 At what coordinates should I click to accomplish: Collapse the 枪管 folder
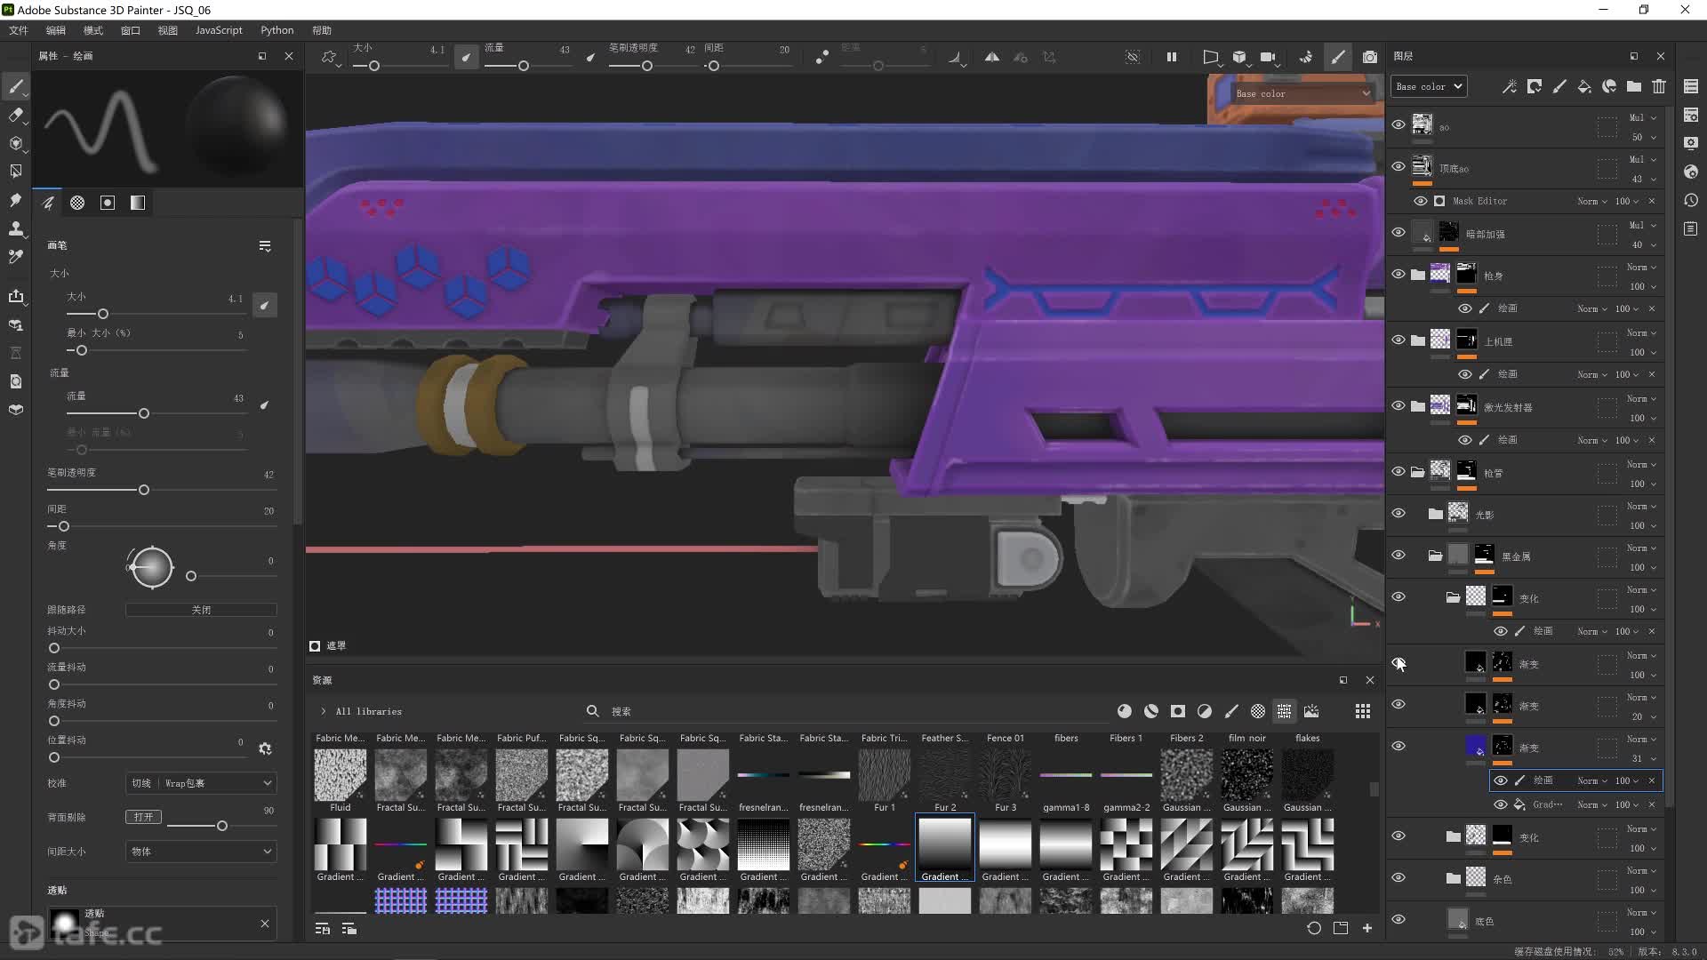pyautogui.click(x=1417, y=472)
